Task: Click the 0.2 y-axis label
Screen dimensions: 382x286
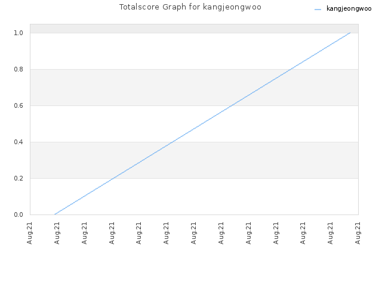Action: (19, 178)
